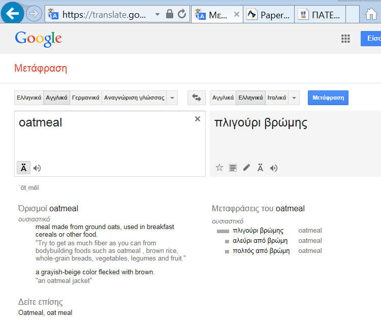The height and width of the screenshot is (320, 381).
Task: Click the select-all lines icon
Action: 233,168
